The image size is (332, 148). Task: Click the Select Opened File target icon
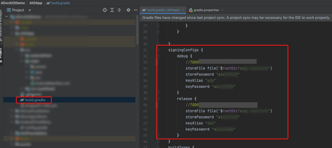click(x=105, y=10)
